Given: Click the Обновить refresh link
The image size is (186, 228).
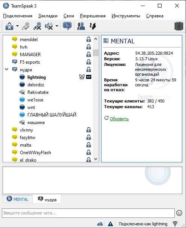Looking at the screenshot, I should point(119,119).
